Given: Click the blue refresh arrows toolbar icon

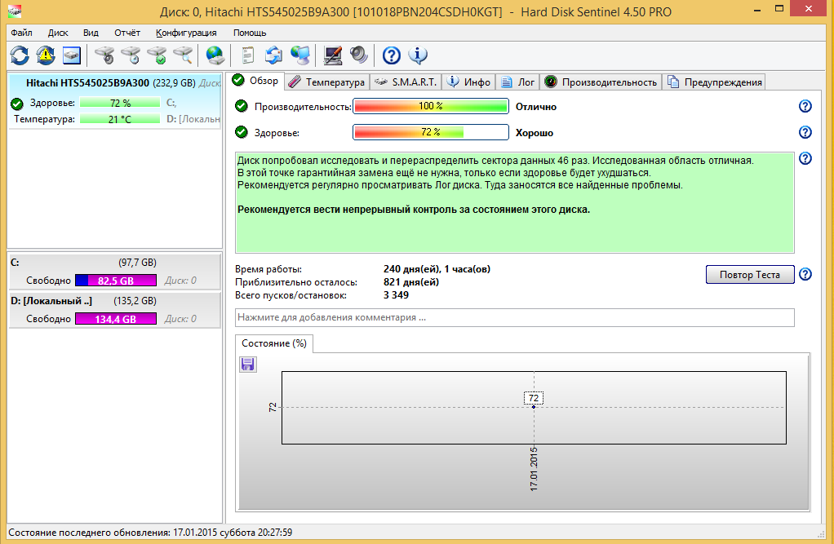Looking at the screenshot, I should (x=20, y=55).
